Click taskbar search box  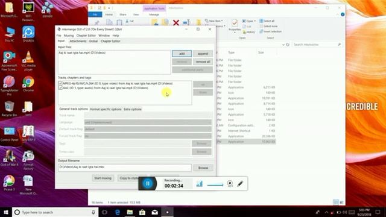click(55, 212)
